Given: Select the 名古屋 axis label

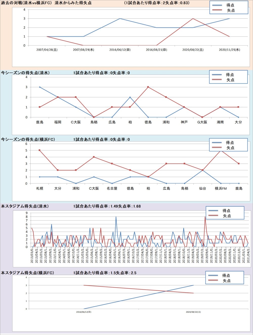Looking at the screenshot, I should pos(112,188).
